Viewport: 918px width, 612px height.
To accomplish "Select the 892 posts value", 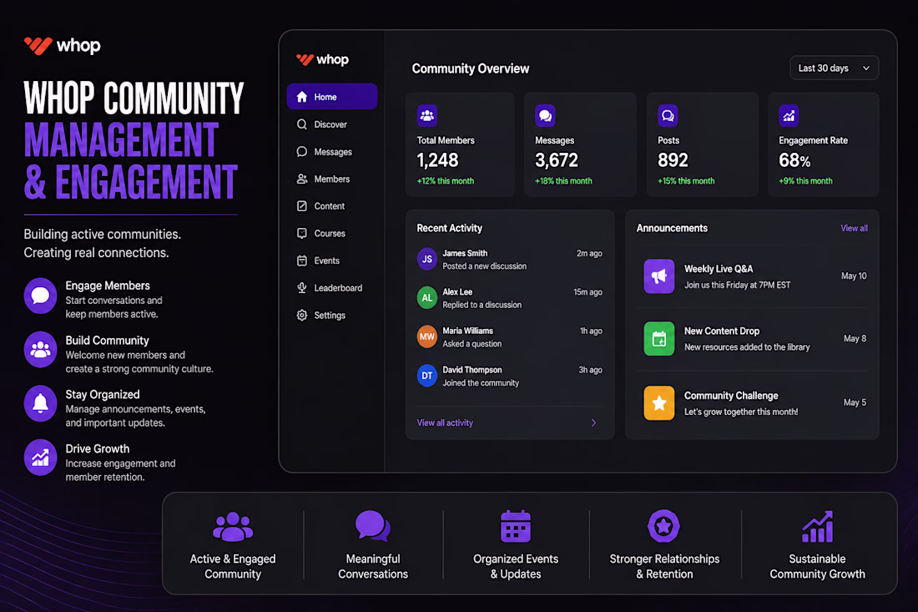I will (x=673, y=159).
